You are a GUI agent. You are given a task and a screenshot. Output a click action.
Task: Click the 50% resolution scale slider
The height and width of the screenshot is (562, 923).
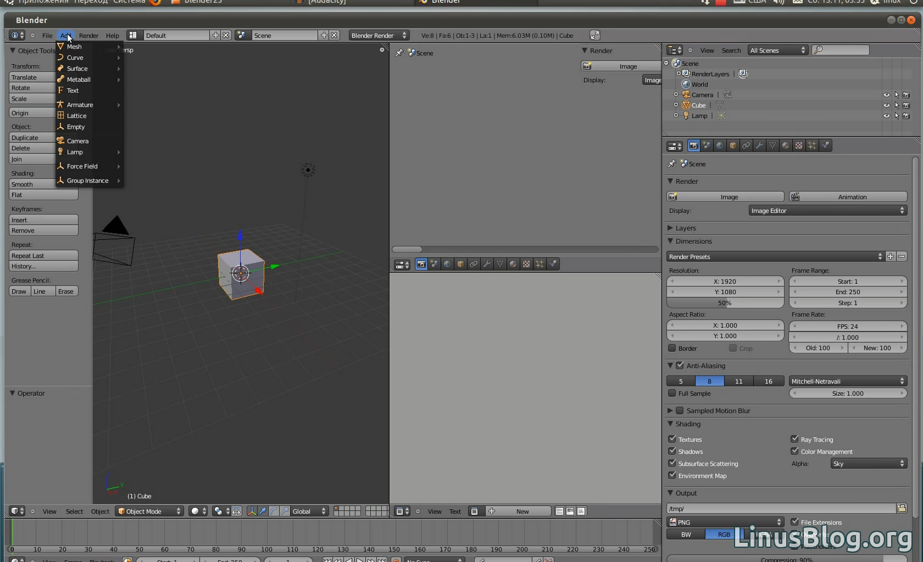pos(725,303)
